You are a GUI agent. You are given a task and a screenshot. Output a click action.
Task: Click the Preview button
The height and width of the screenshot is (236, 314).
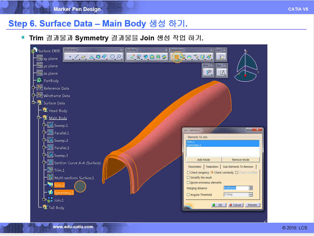pyautogui.click(x=252, y=205)
